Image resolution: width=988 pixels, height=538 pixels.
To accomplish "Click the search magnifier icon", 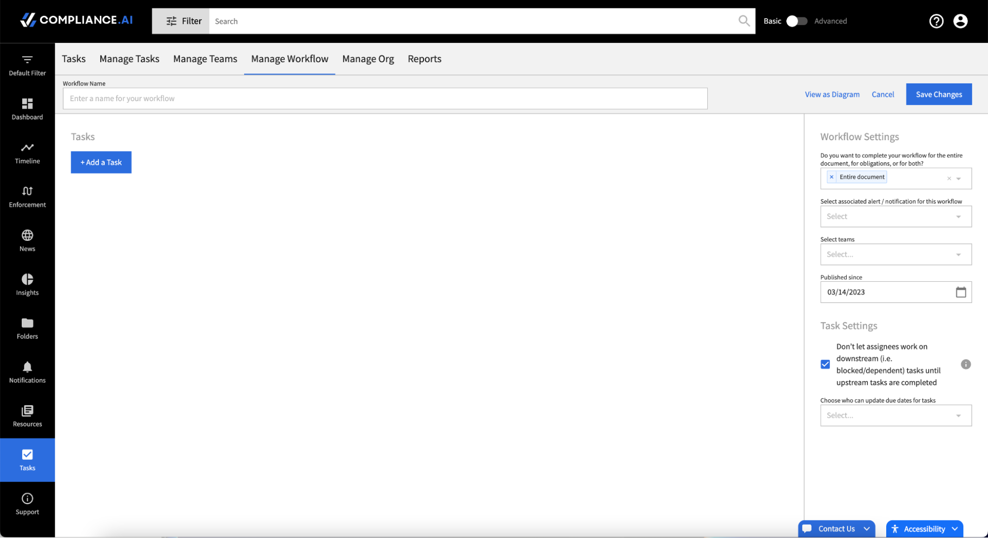I will pos(744,21).
